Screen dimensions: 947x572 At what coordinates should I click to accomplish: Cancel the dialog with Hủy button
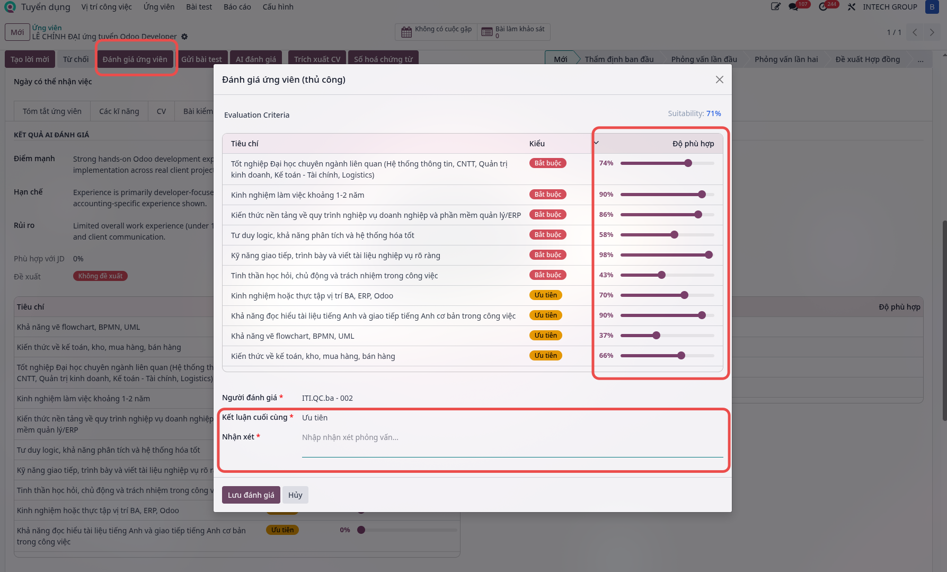point(295,495)
